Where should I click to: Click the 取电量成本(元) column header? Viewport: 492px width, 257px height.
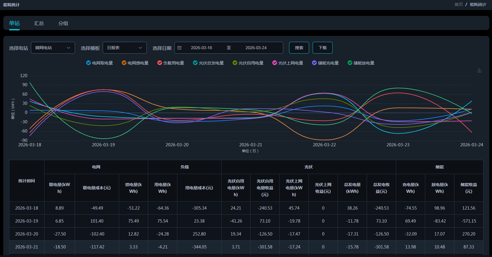coord(97,188)
